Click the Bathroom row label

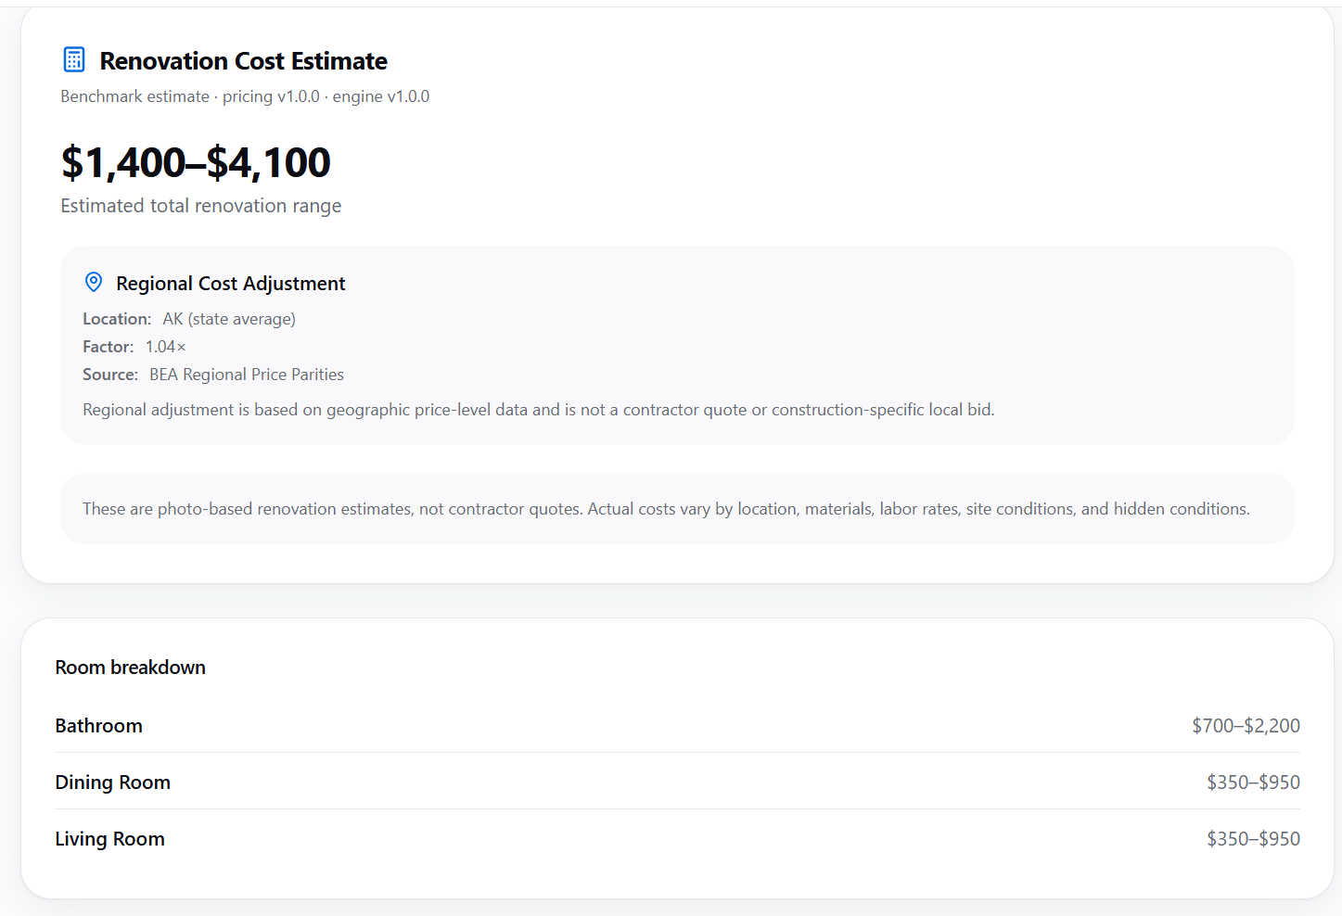coord(99,726)
